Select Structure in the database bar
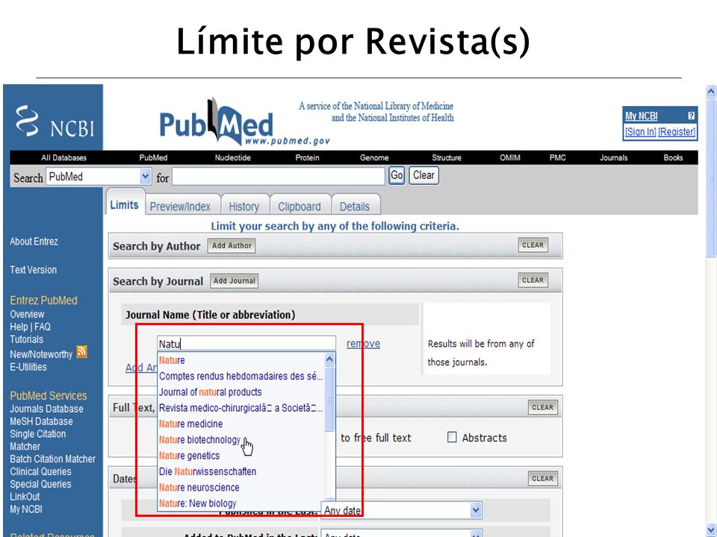This screenshot has width=717, height=537. [447, 158]
